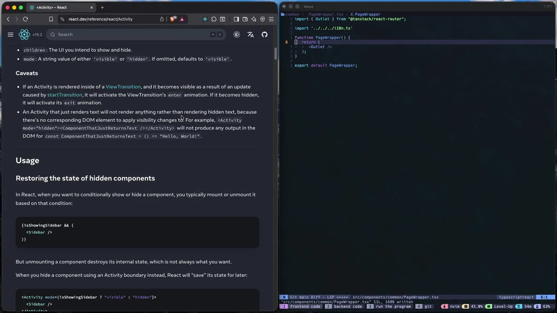Reload the react.dev page
This screenshot has height=313, width=557.
[x=25, y=19]
